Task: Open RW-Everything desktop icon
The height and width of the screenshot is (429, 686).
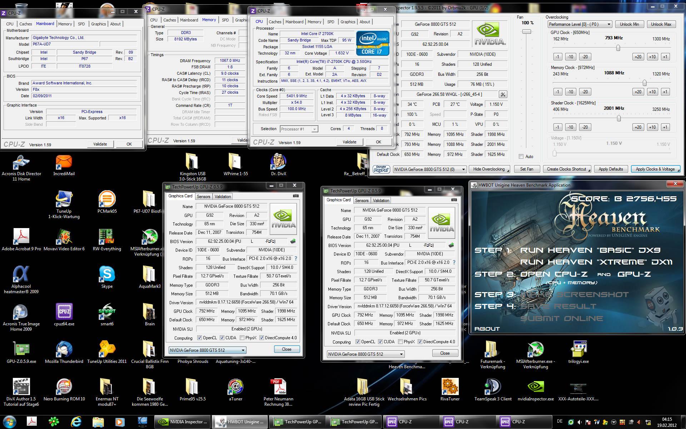Action: pos(107,240)
